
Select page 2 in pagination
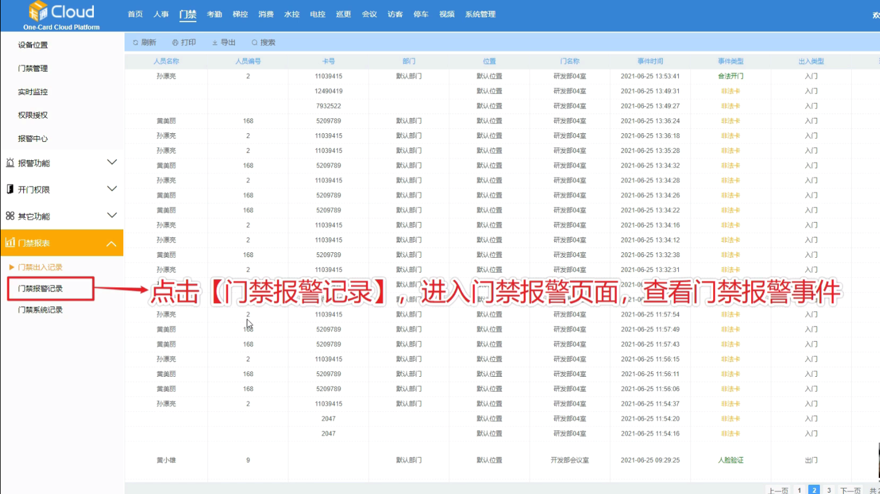tap(814, 490)
